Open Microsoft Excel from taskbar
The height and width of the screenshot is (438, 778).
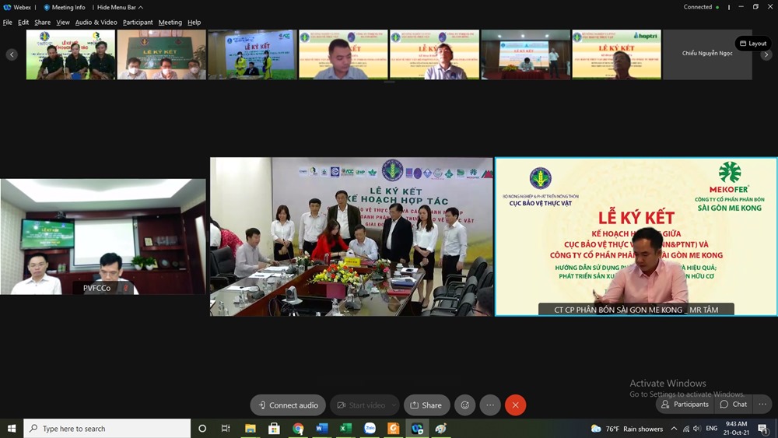[x=345, y=429]
